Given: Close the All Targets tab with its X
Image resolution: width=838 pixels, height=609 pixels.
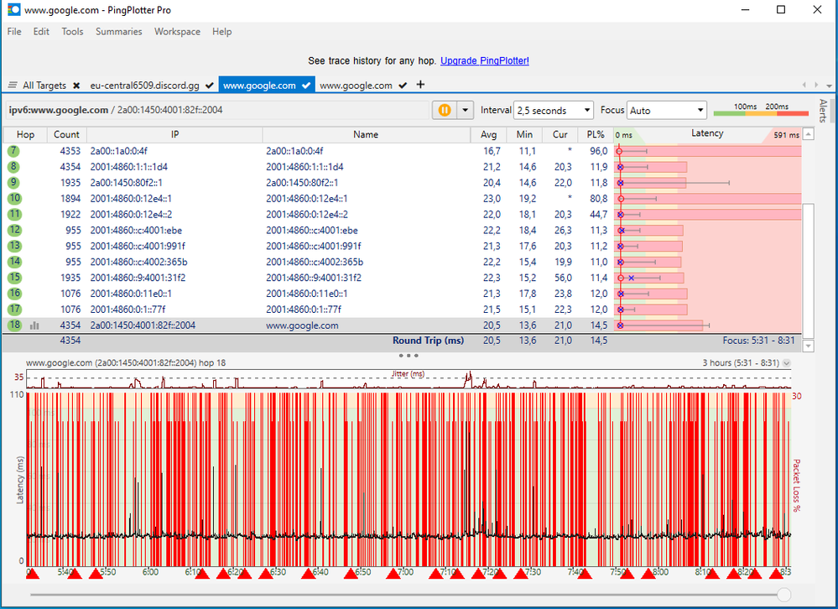Looking at the screenshot, I should pyautogui.click(x=76, y=86).
